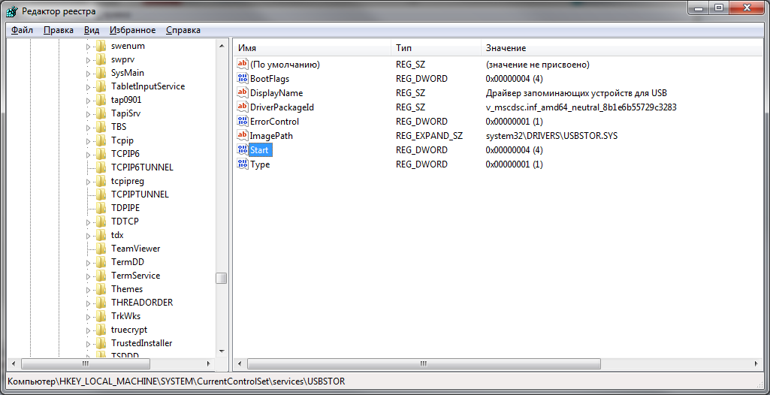Screen dimensions: 770x395
Task: Click the tree pane scroll up arrow
Action: tap(222, 46)
